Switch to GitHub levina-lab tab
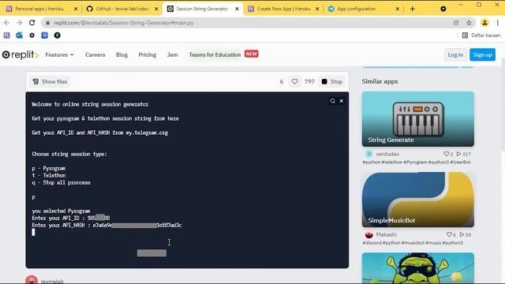This screenshot has width=505, height=284. coord(122,9)
